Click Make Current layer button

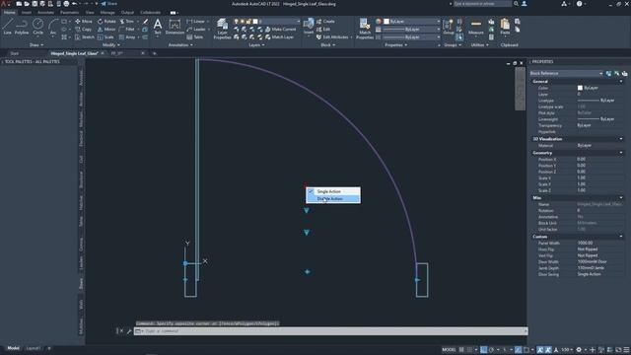[x=280, y=30]
